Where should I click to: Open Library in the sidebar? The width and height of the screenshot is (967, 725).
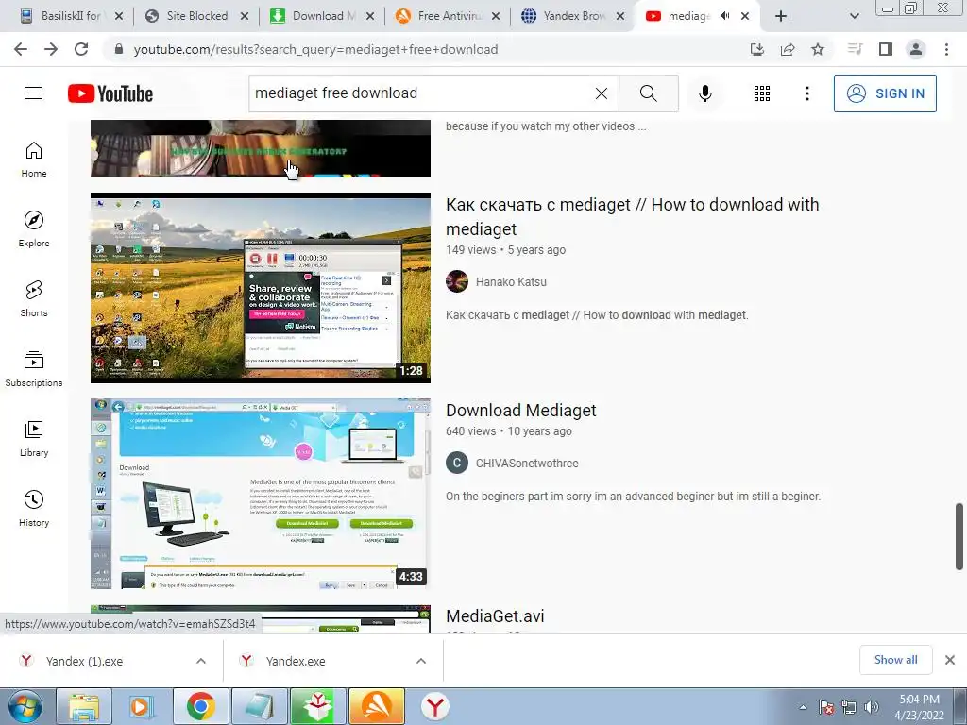coord(34,438)
